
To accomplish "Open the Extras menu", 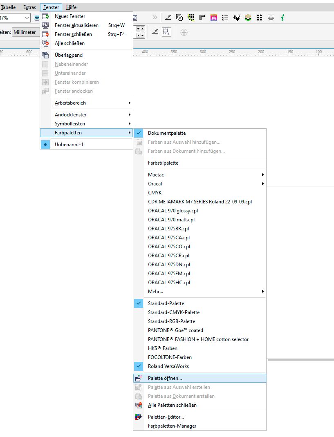I will click(29, 7).
